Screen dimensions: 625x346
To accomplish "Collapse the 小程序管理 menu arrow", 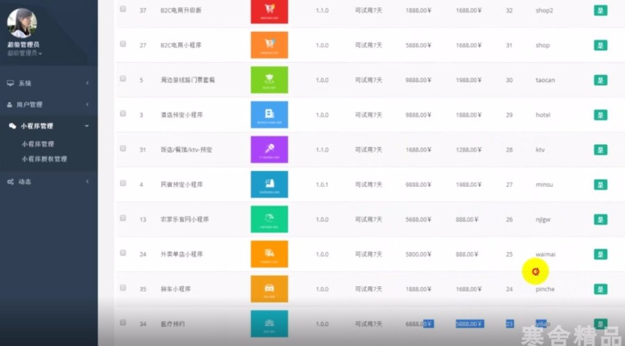I will click(x=87, y=126).
